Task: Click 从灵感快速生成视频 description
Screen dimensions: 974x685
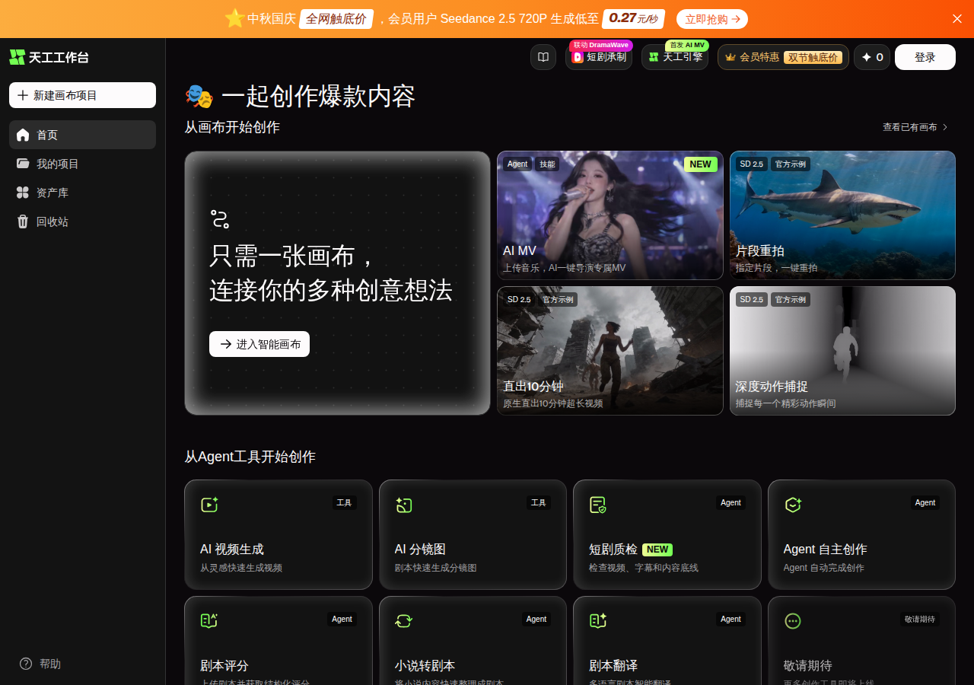Action: pos(241,568)
